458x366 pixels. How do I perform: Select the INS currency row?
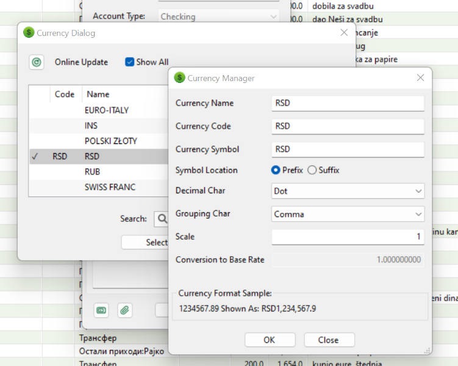pos(99,126)
